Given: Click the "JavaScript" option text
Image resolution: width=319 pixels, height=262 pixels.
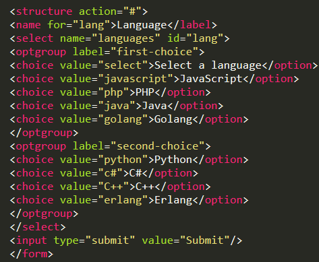Looking at the screenshot, I should tap(211, 79).
